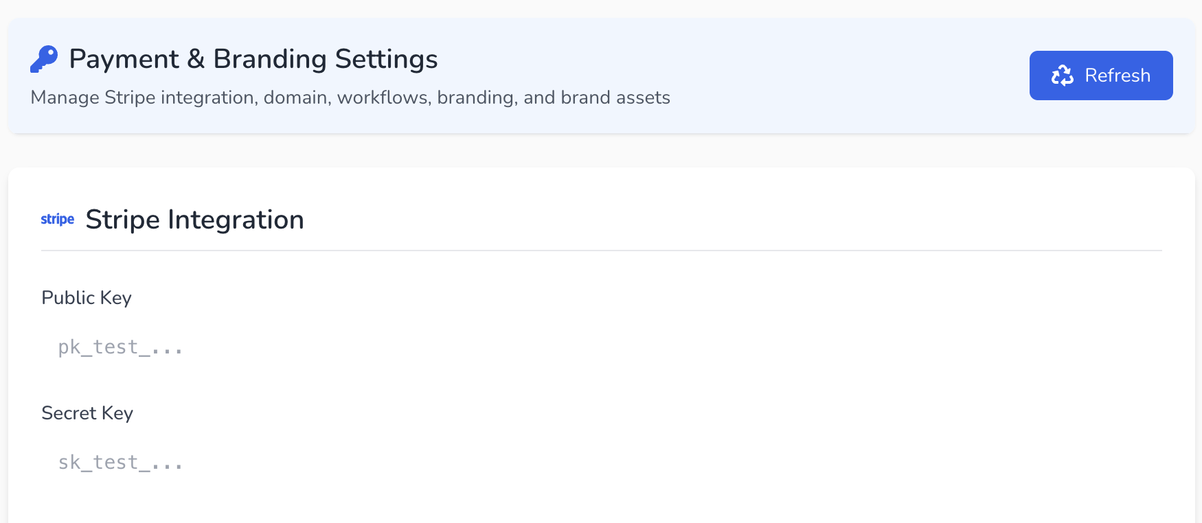The width and height of the screenshot is (1202, 523).
Task: Click the word Payment in page title
Action: [x=124, y=59]
